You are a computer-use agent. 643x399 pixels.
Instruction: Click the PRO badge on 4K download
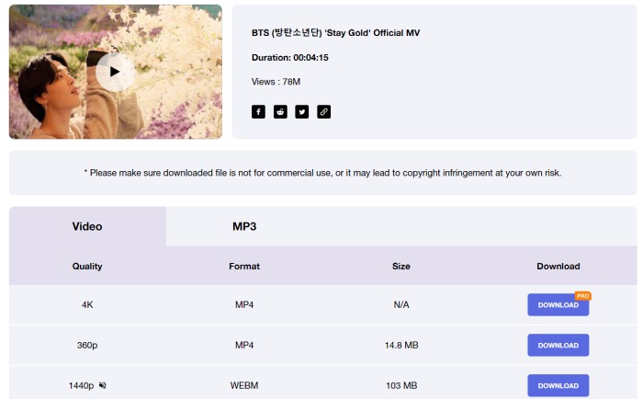(582, 296)
